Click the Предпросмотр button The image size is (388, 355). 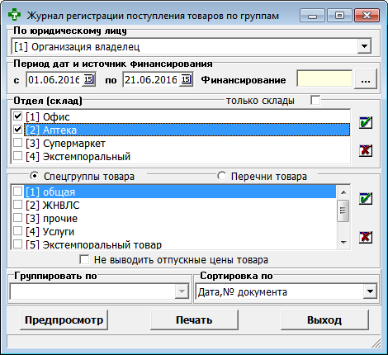tap(64, 319)
